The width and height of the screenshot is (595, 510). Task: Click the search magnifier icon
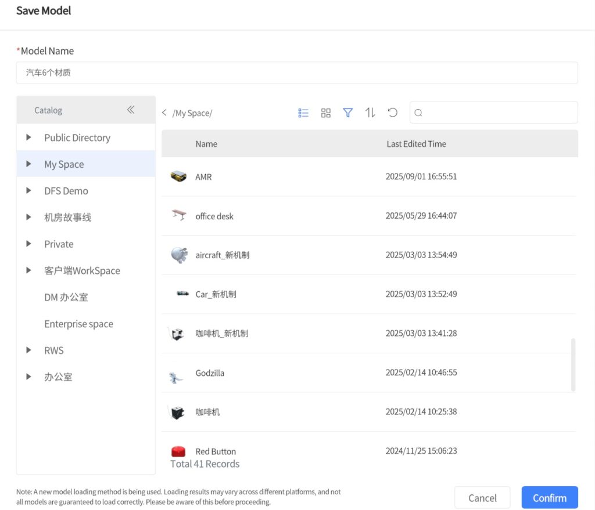coord(418,113)
